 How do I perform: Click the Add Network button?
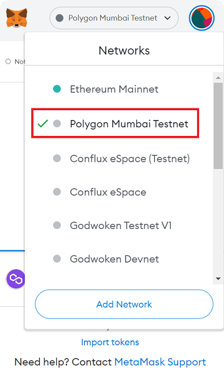click(x=125, y=304)
